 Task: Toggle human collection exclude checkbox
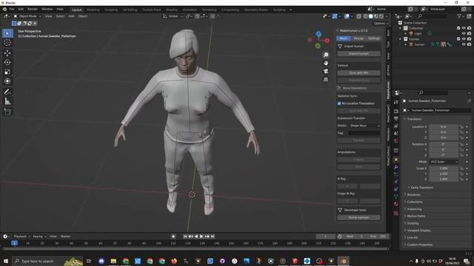point(458,39)
